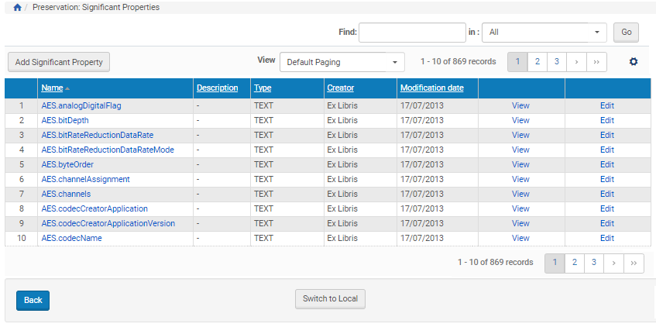Edit the AES.codecName row
This screenshot has height=334, width=656.
pyautogui.click(x=606, y=238)
